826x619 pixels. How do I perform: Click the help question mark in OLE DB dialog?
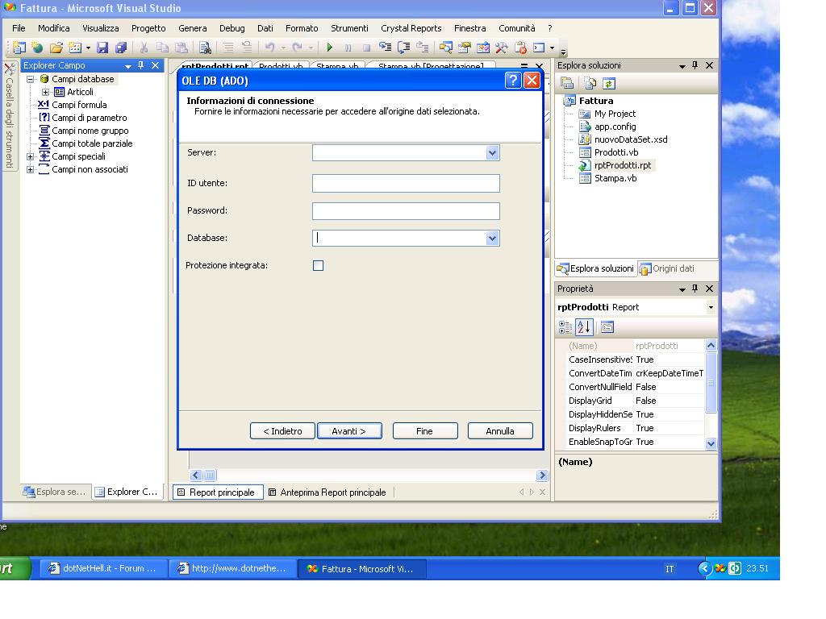coord(512,81)
